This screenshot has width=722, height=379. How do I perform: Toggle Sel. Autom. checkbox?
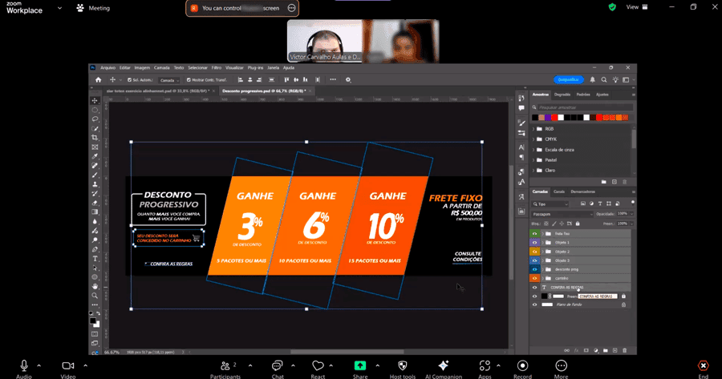pos(129,79)
